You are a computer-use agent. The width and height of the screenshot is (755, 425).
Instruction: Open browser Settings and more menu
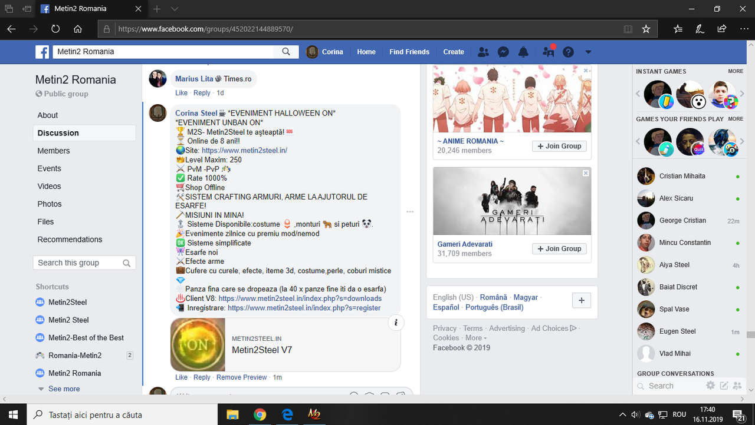pos(743,28)
